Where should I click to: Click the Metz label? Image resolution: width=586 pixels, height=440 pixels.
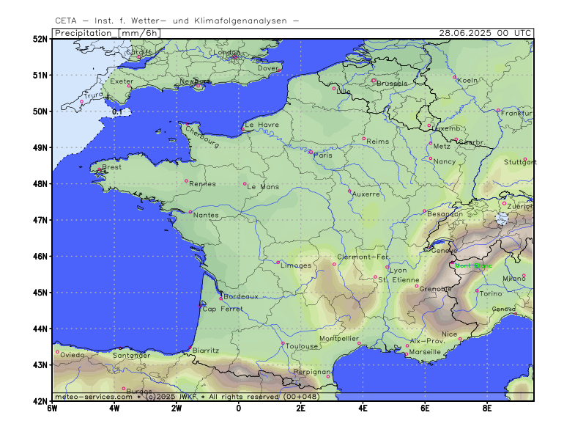[x=442, y=146]
